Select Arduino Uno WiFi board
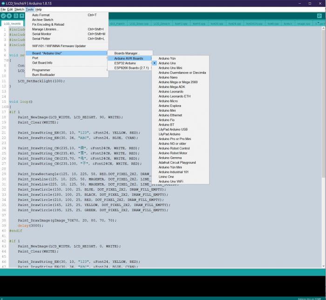The image size is (326, 300). (x=181, y=181)
